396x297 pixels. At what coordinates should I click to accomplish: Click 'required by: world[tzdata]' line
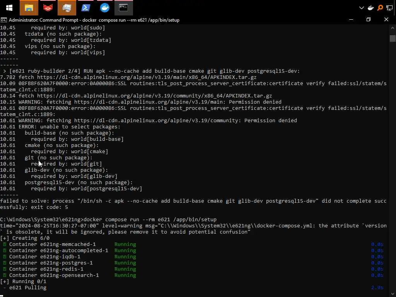click(x=71, y=40)
